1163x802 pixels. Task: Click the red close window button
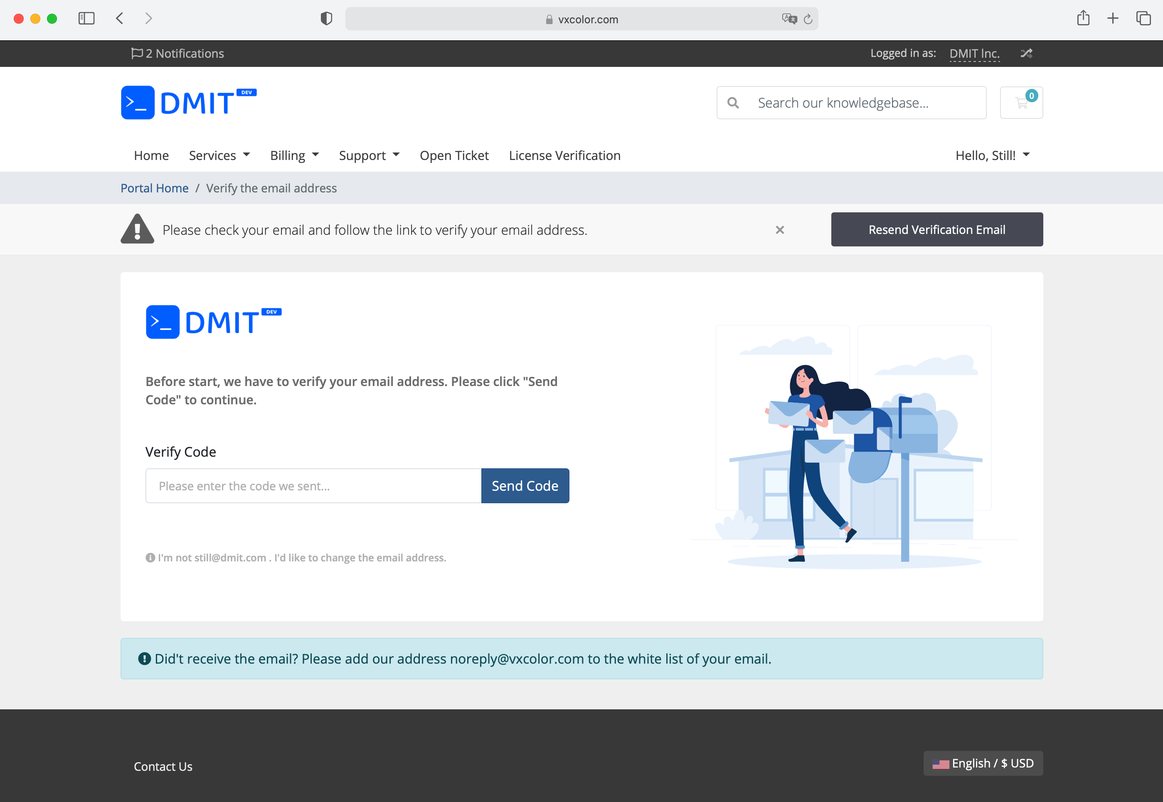point(19,19)
